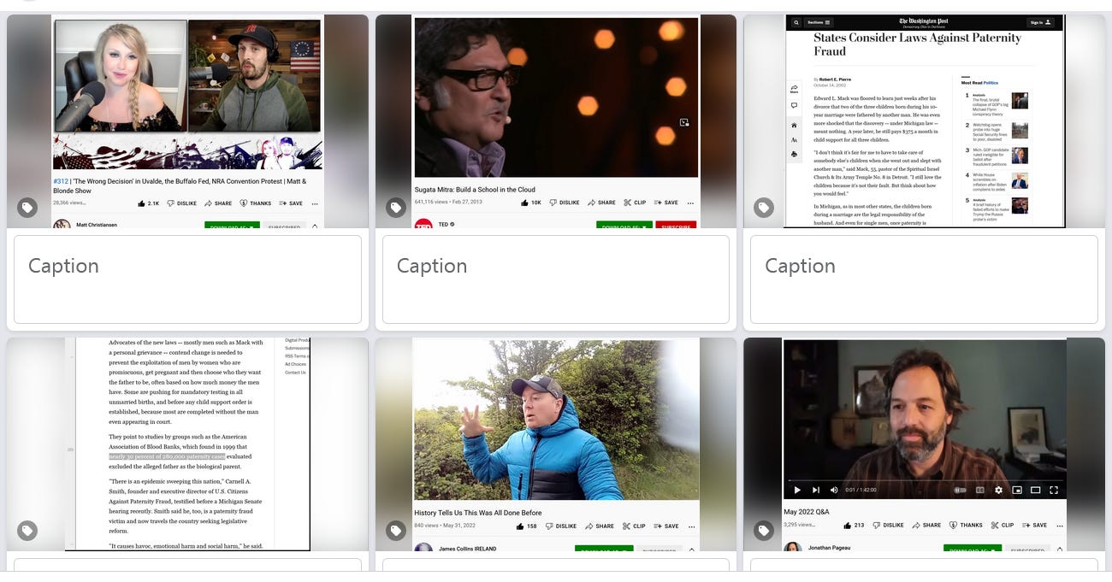This screenshot has width=1112, height=582.
Task: Click the tag icon on the Matt & Blonde Show card
Action: pyautogui.click(x=27, y=208)
